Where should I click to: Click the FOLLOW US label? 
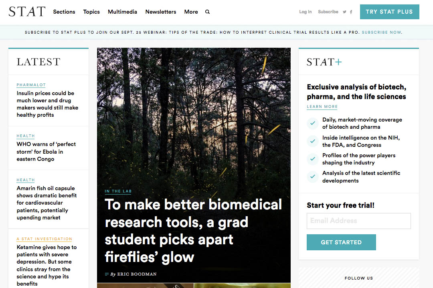click(359, 278)
